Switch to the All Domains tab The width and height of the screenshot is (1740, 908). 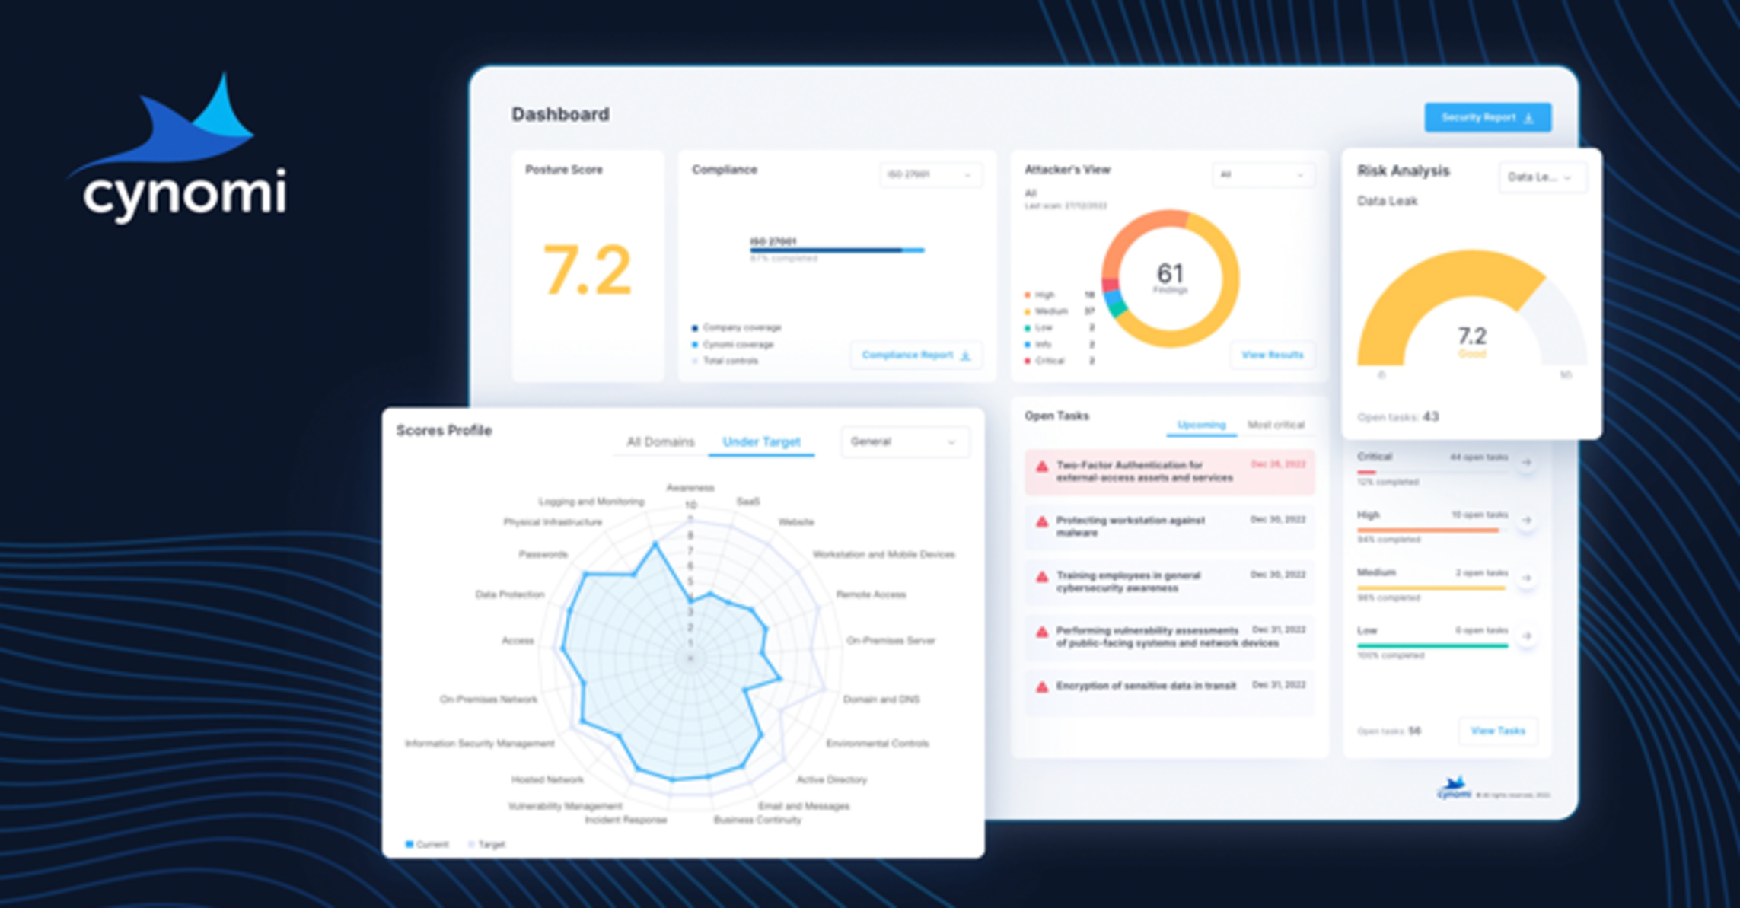tap(660, 442)
